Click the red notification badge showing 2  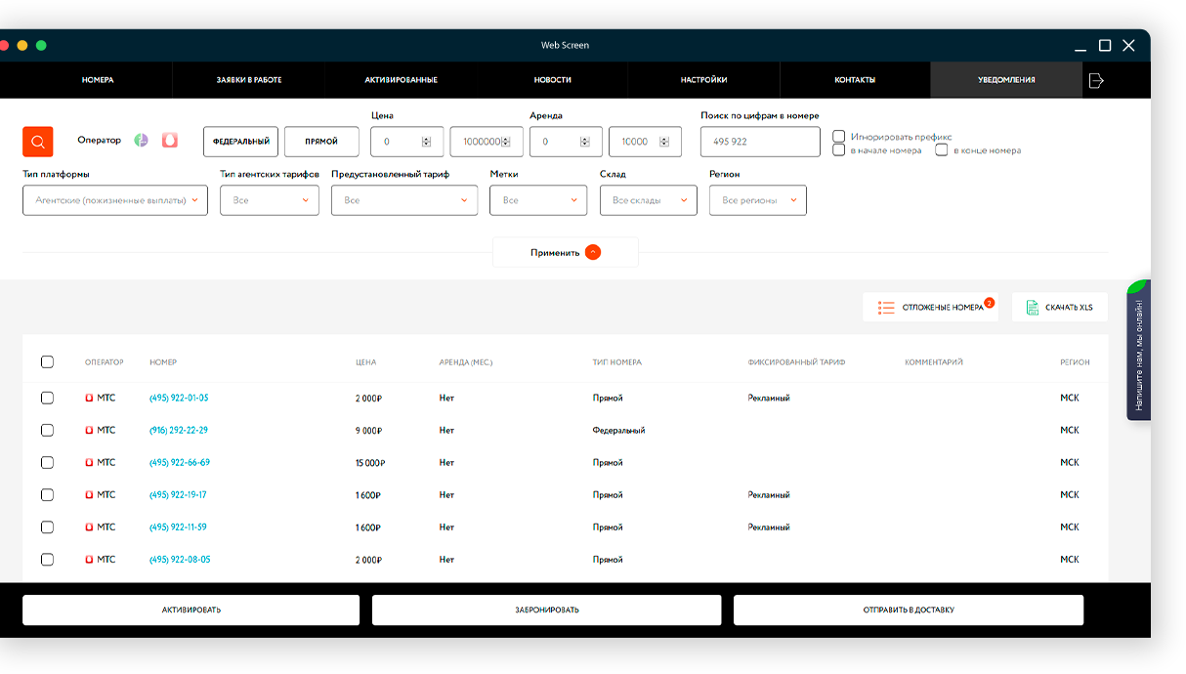(989, 303)
